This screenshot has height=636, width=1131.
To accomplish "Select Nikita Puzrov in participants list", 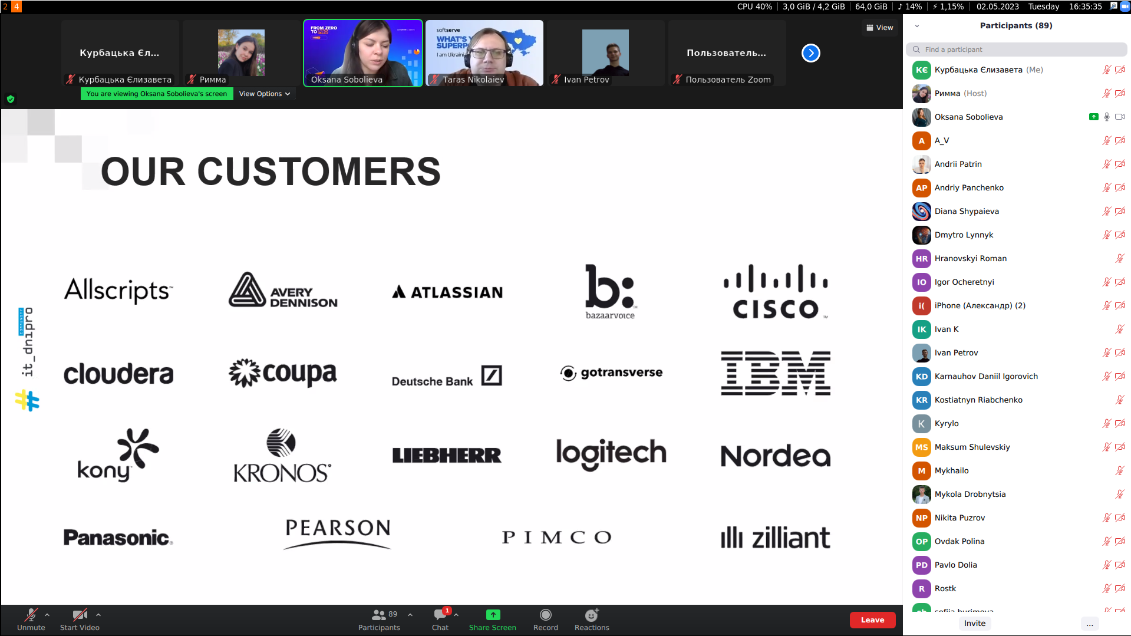I will (1017, 518).
